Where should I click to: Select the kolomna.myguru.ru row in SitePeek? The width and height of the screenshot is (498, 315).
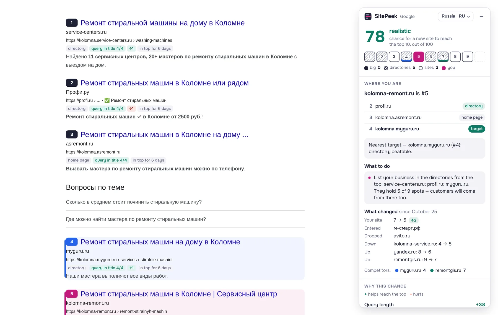click(x=425, y=129)
